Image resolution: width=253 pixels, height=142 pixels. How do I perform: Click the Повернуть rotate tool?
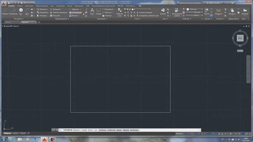[x=55, y=9]
